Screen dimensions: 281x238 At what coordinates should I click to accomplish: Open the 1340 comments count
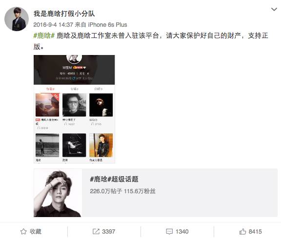(x=182, y=232)
